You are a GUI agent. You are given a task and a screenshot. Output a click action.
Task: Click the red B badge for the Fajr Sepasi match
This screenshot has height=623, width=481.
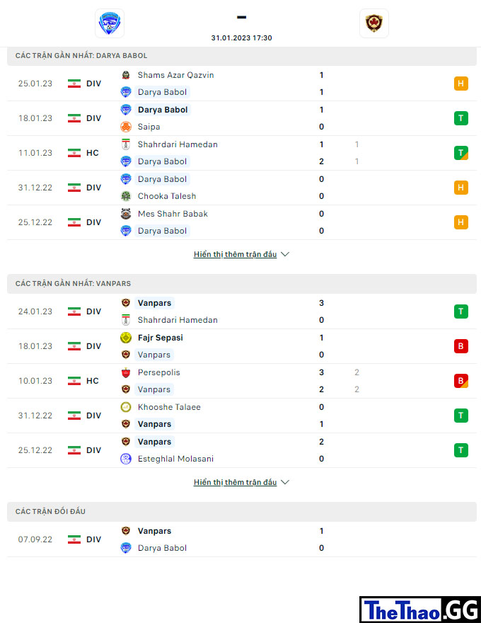click(x=460, y=346)
